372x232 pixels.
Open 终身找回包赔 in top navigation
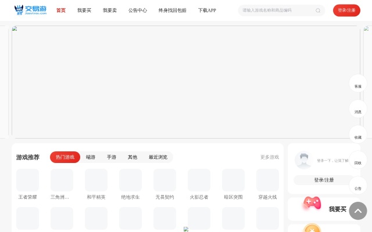(173, 10)
